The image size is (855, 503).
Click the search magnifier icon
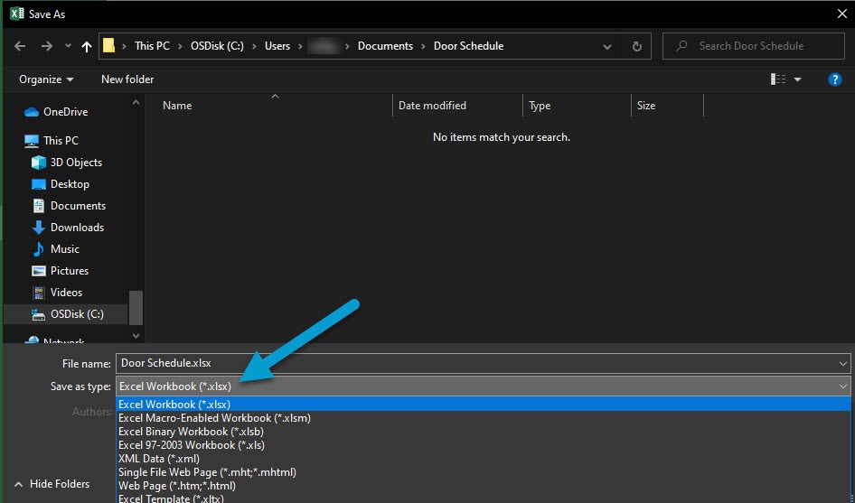(681, 46)
